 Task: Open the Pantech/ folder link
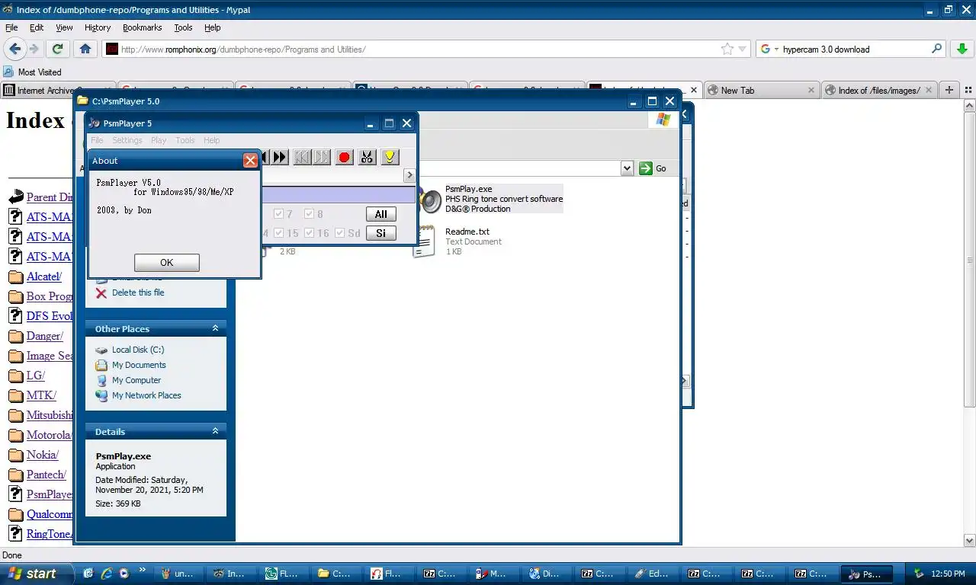coord(47,475)
